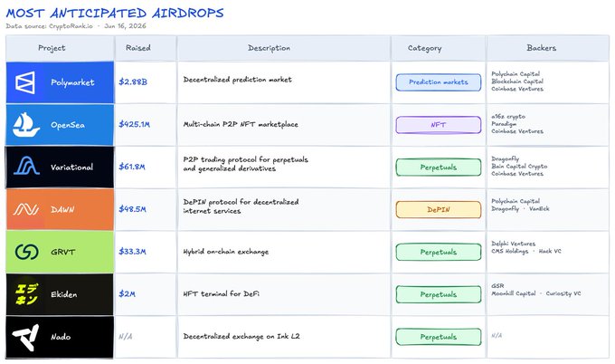Click the Variational project name
Image resolution: width=615 pixels, height=364 pixels.
pyautogui.click(x=71, y=168)
